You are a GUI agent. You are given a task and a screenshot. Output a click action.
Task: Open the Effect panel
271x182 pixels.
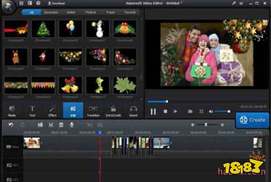coord(52,111)
